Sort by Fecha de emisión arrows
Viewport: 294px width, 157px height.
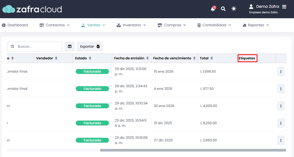click(148, 58)
